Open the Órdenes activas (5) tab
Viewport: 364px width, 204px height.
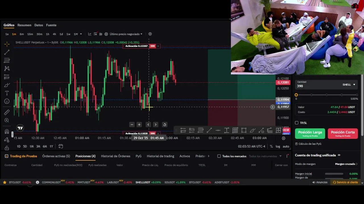point(56,156)
